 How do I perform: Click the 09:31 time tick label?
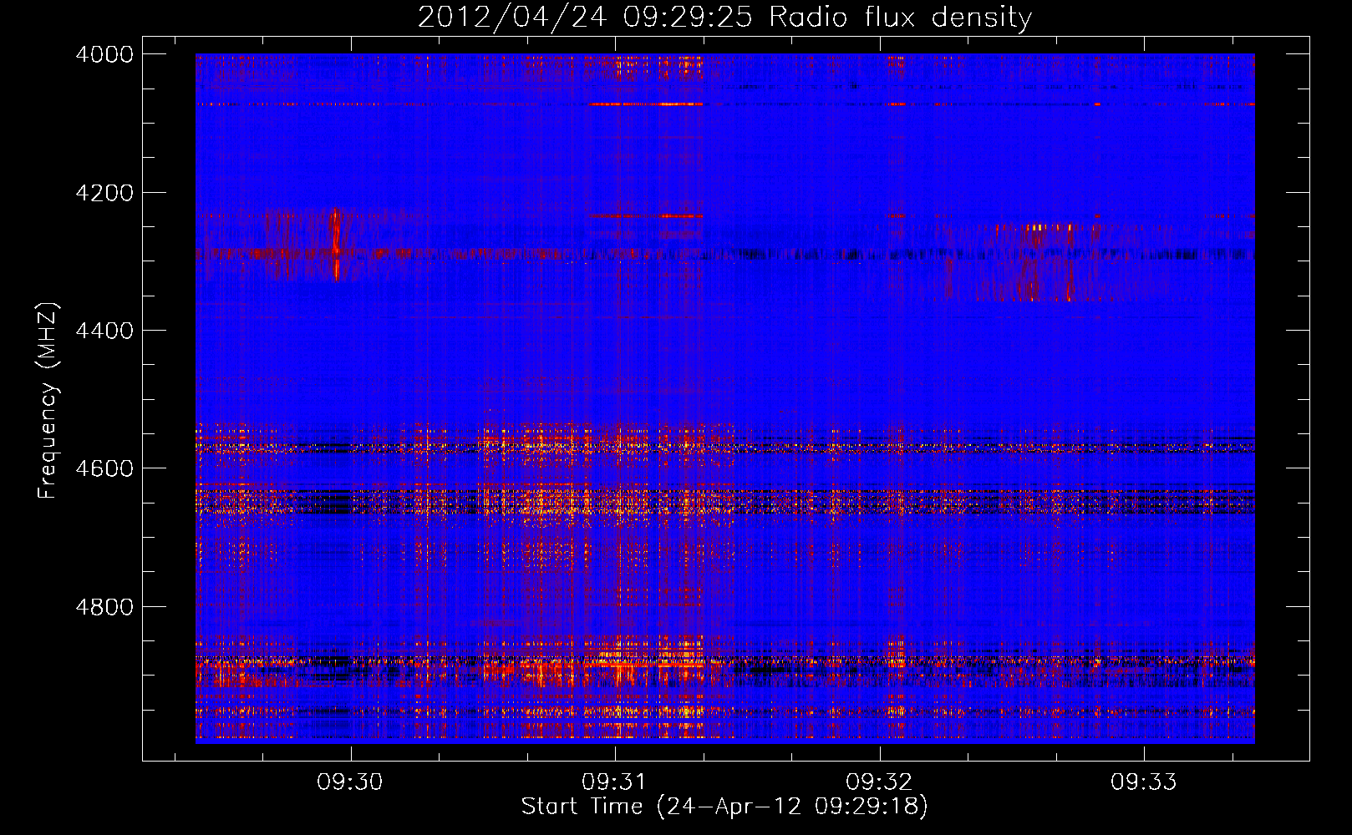point(614,782)
